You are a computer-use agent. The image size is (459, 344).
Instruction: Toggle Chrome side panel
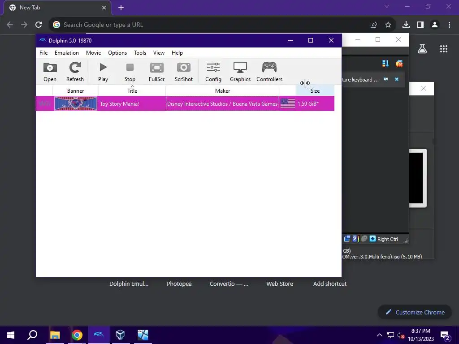[x=420, y=25]
